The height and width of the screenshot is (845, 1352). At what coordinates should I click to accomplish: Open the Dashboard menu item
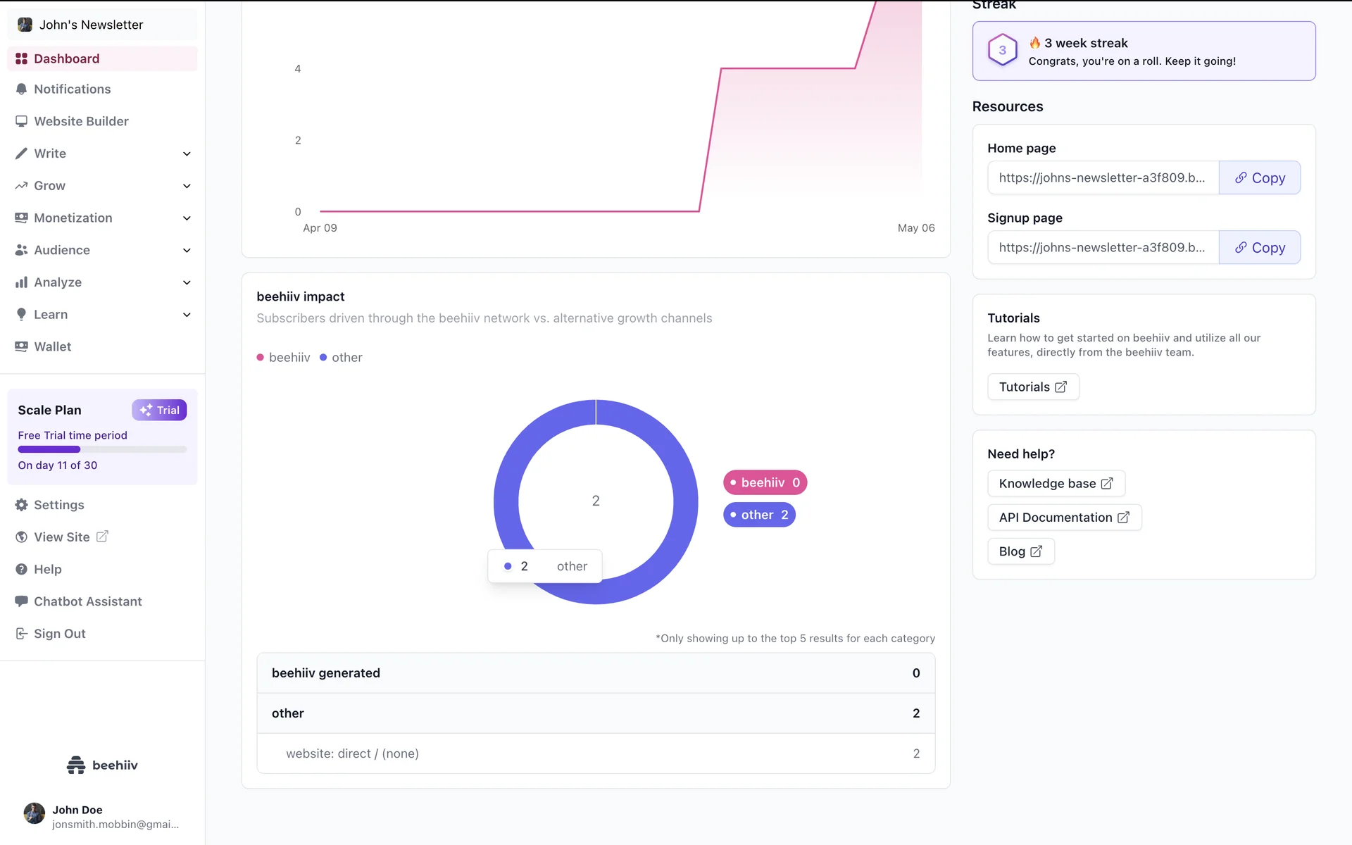coord(66,58)
